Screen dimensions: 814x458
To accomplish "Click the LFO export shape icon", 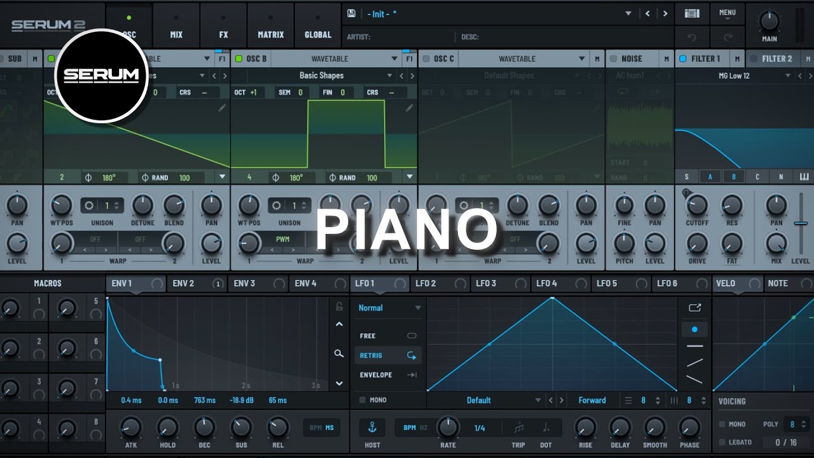I will [x=694, y=308].
